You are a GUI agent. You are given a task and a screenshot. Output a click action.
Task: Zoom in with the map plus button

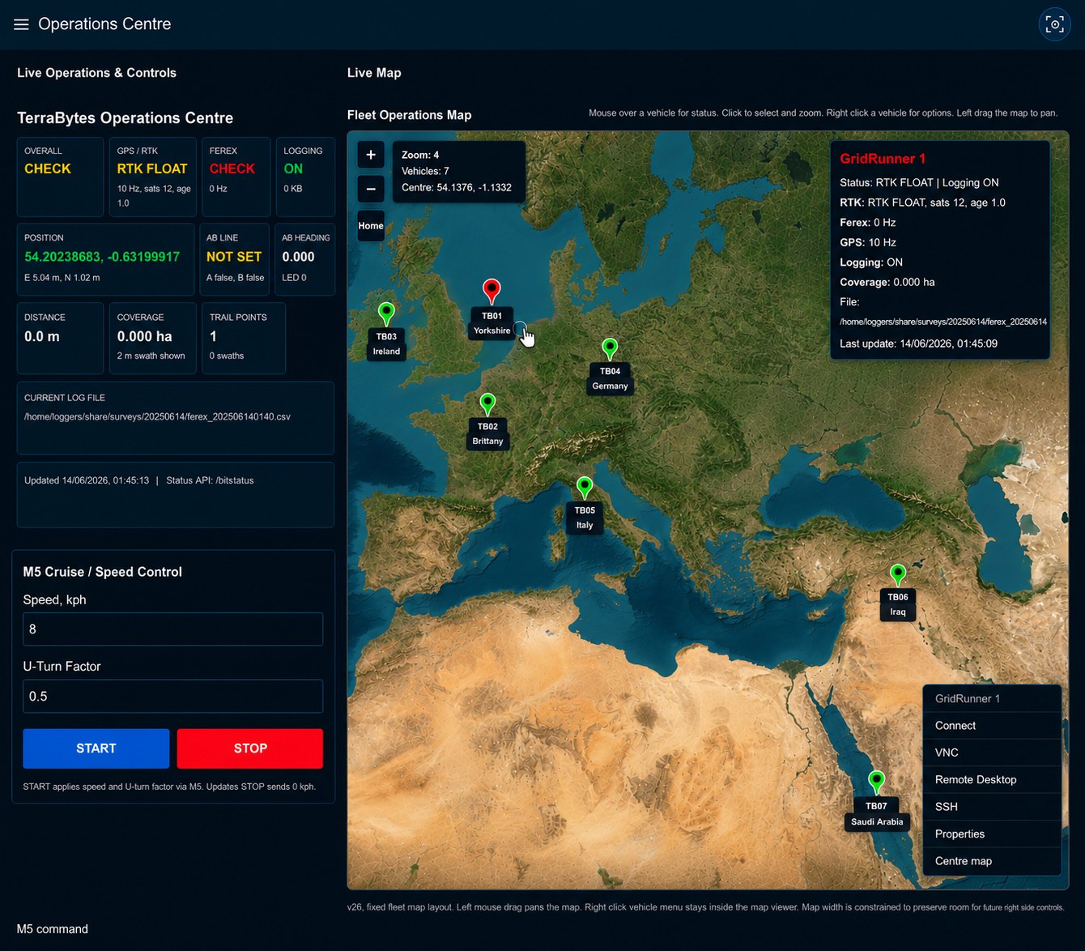click(x=371, y=155)
